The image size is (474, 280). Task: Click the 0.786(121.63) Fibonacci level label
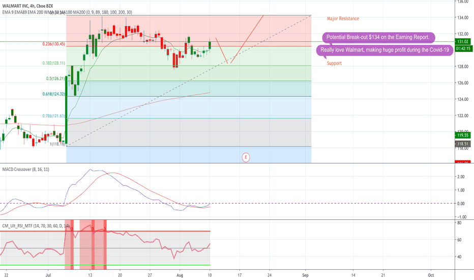coord(53,116)
